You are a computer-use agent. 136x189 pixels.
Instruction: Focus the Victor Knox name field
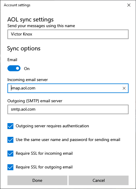pyautogui.click(x=68, y=34)
